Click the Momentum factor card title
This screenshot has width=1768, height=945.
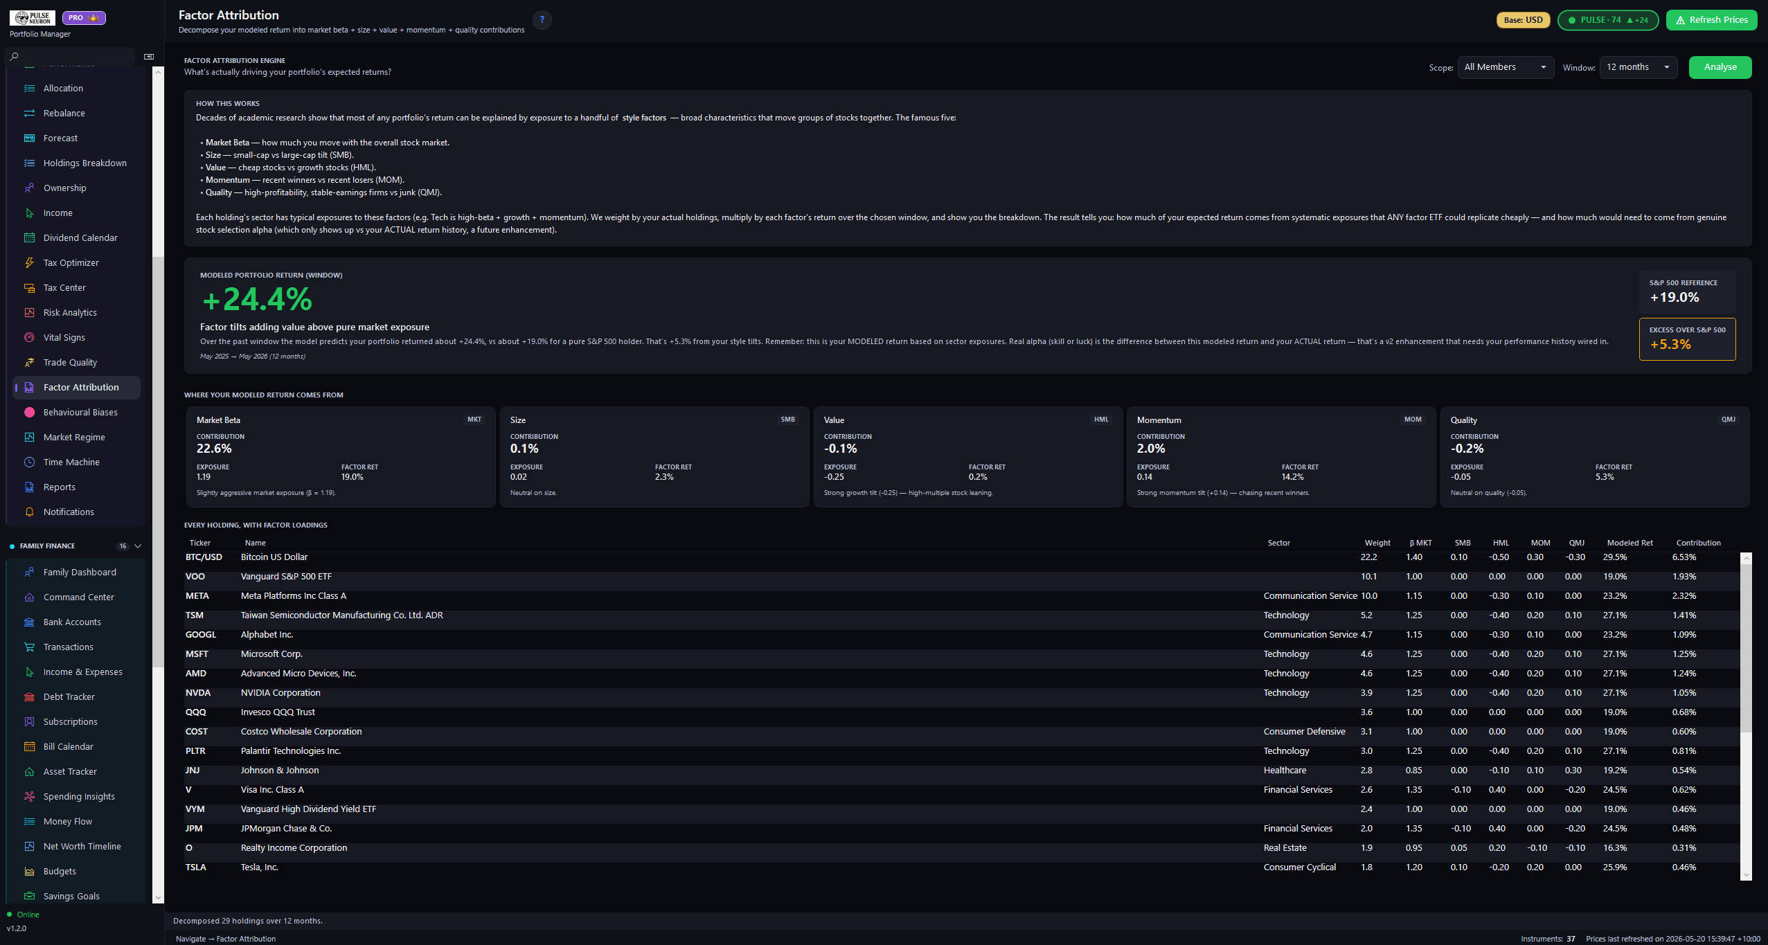pyautogui.click(x=1159, y=420)
